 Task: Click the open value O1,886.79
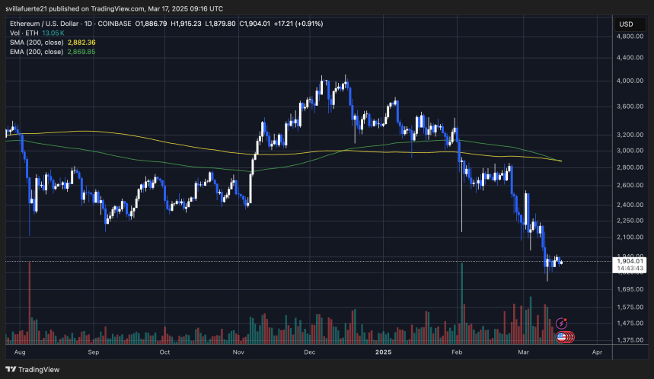point(151,24)
